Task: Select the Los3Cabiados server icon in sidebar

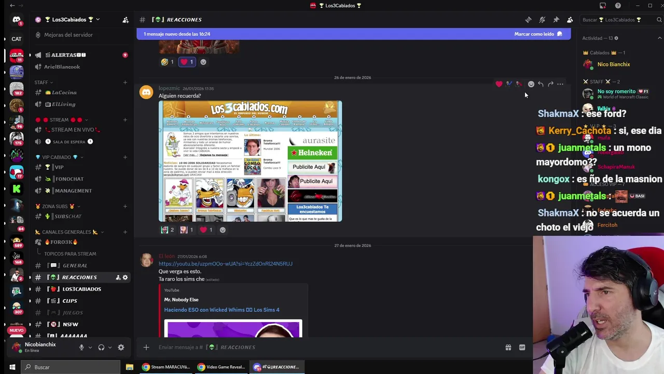Action: click(x=17, y=55)
